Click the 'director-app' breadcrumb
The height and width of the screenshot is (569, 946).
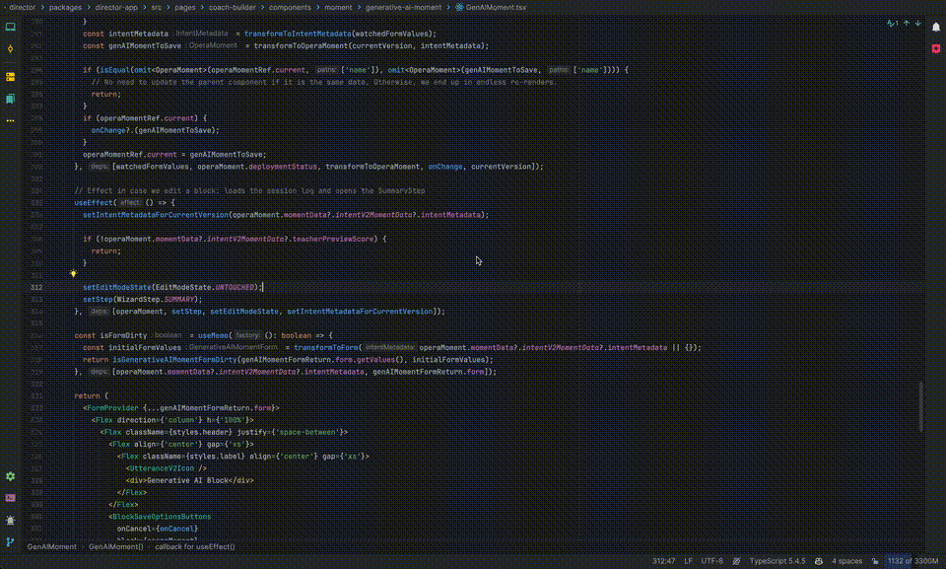tap(116, 7)
